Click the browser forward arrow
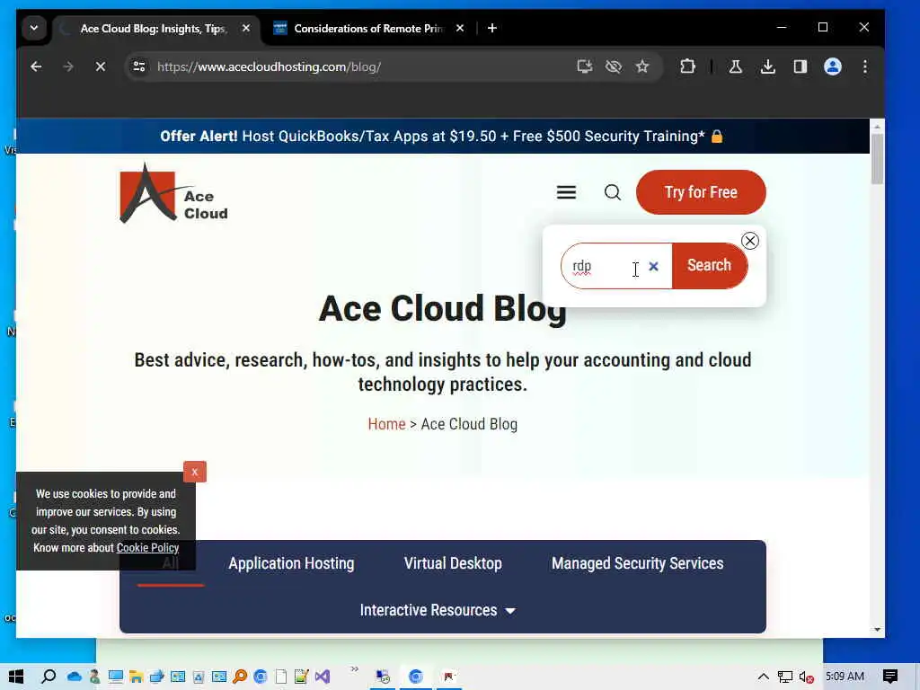Image resolution: width=920 pixels, height=690 pixels. [68, 66]
